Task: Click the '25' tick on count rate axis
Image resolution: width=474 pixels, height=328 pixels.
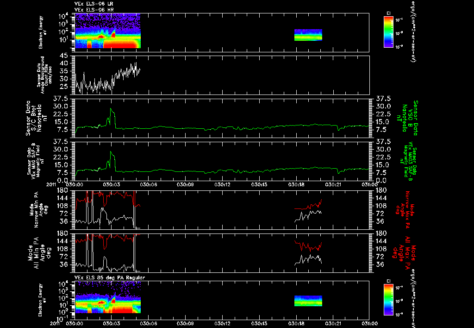Action: pyautogui.click(x=63, y=87)
